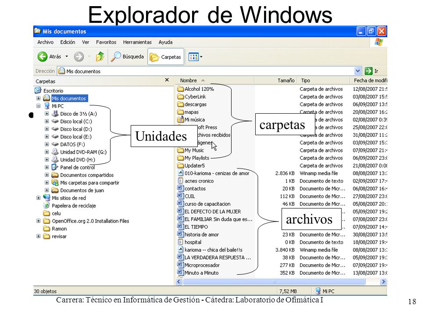
Task: Click the Papelera de reciclaje icon
Action: 47,205
